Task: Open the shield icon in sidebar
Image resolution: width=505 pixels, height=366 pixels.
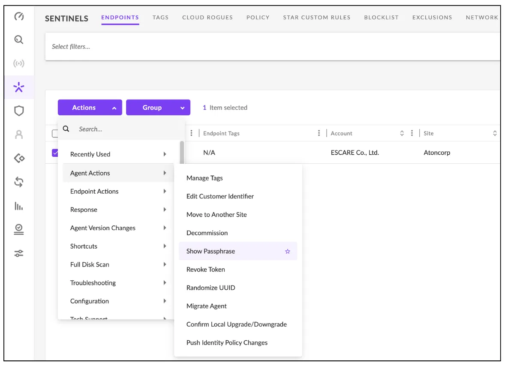Action: click(x=19, y=111)
